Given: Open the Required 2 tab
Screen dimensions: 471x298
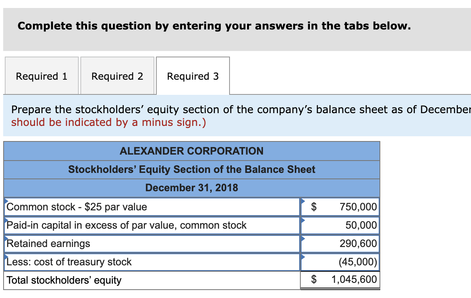Looking at the screenshot, I should tap(117, 76).
